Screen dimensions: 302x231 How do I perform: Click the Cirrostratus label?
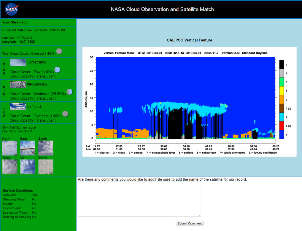(x=36, y=62)
